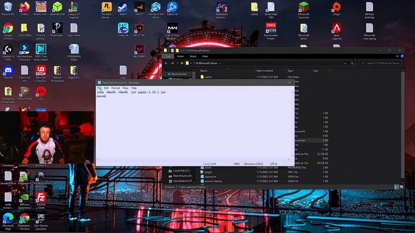Open the Adobe Photoshop desktop icon
This screenshot has width=415, height=233.
(x=57, y=73)
